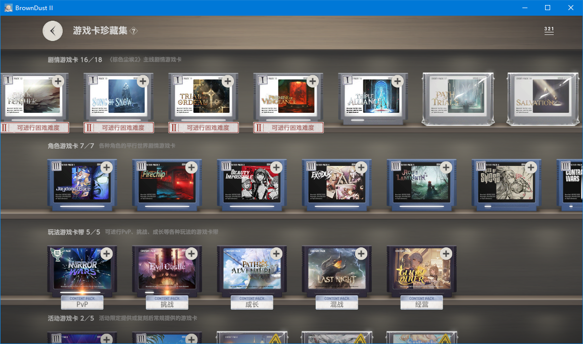Select the sealed Path of Trials pack
The width and height of the screenshot is (583, 344).
[458, 99]
